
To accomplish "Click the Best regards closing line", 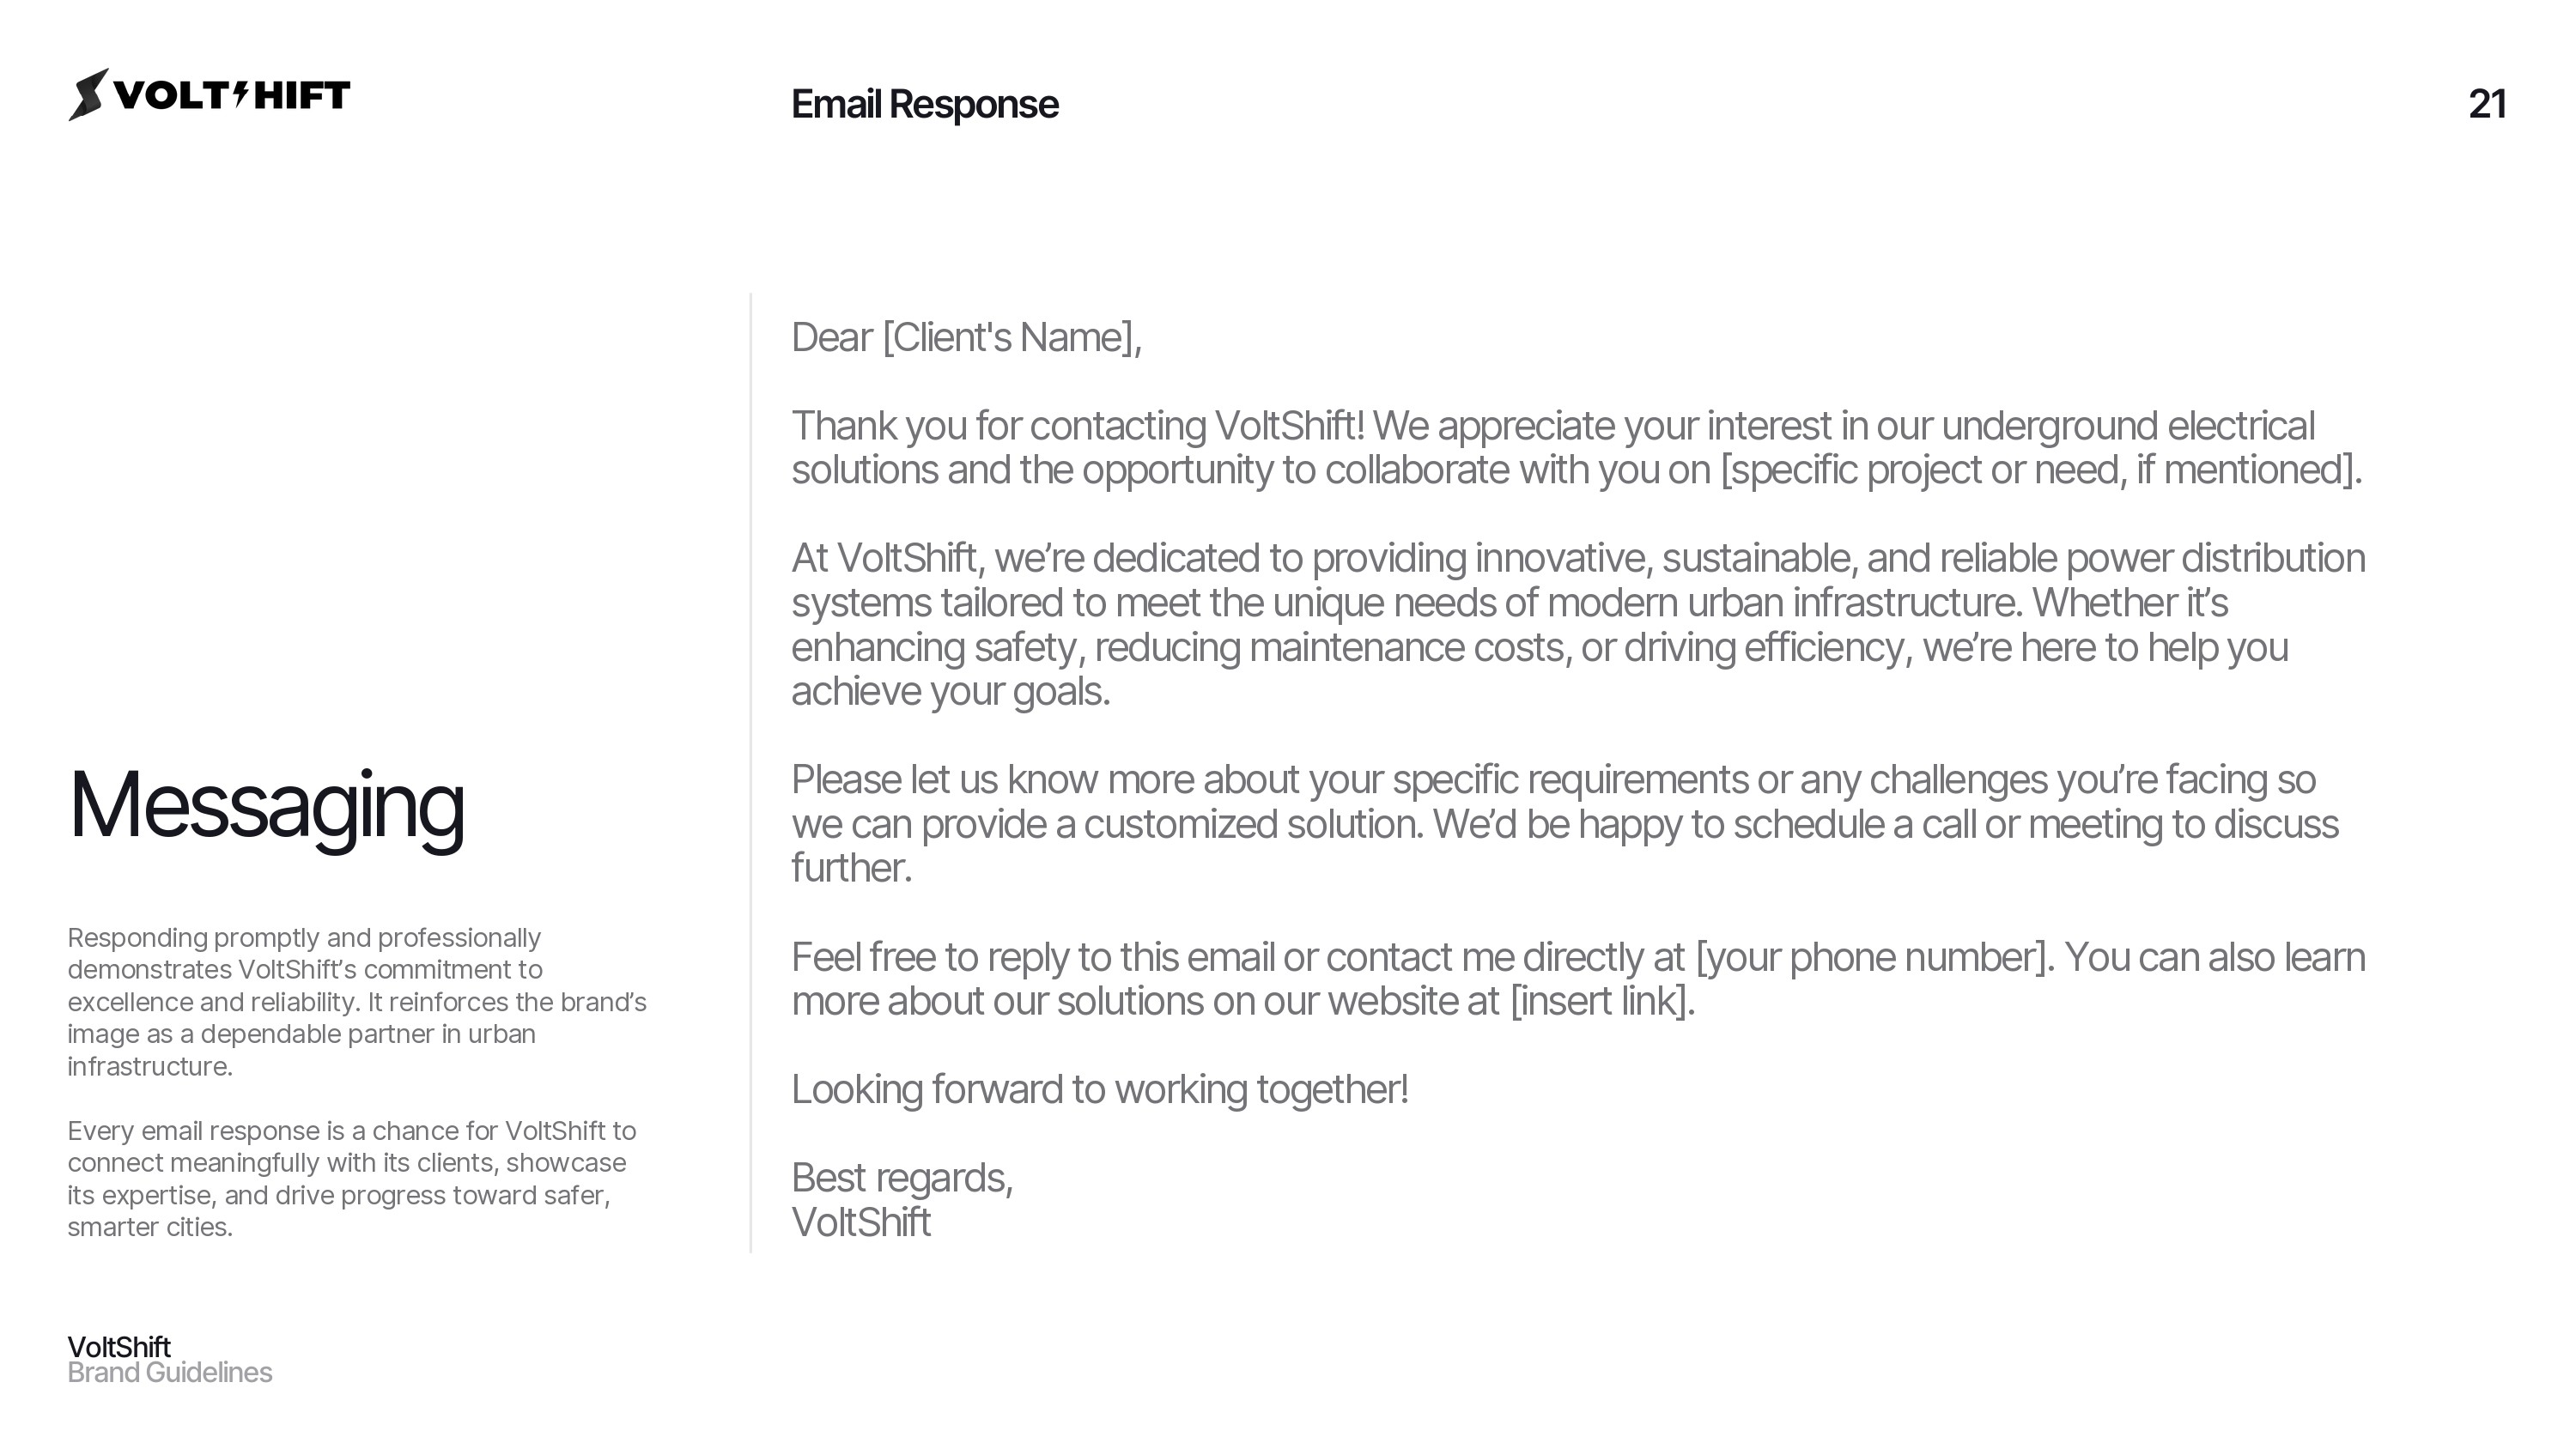I will 902,1178.
